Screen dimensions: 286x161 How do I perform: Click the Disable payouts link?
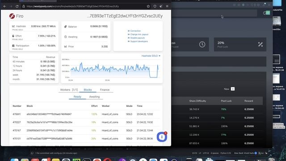coord(137,38)
